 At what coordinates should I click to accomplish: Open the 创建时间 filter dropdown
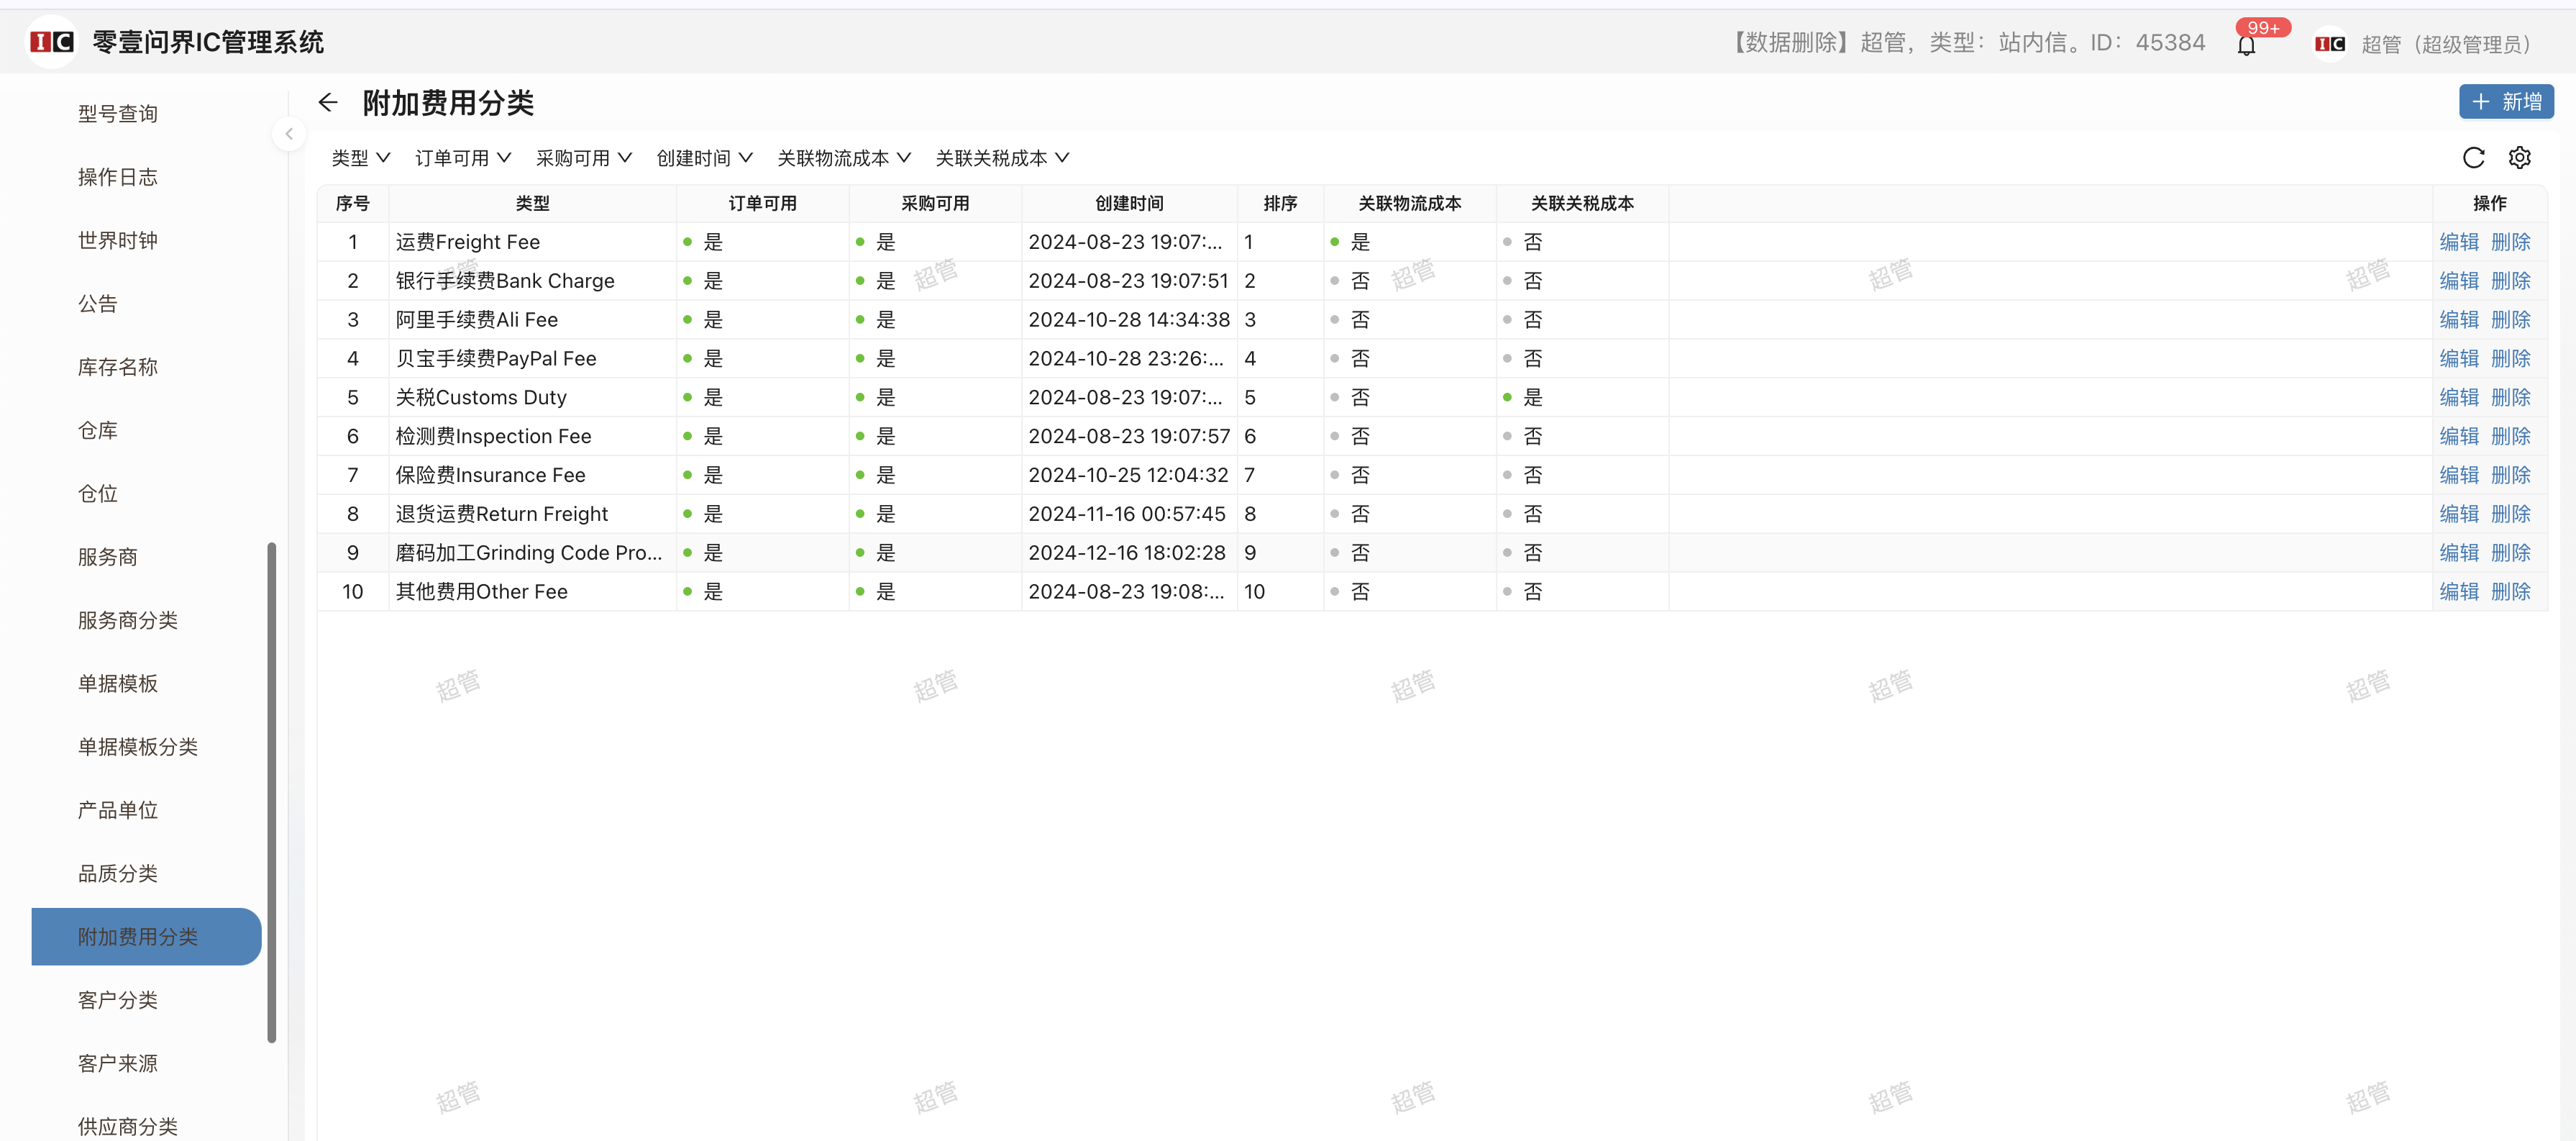[x=704, y=158]
